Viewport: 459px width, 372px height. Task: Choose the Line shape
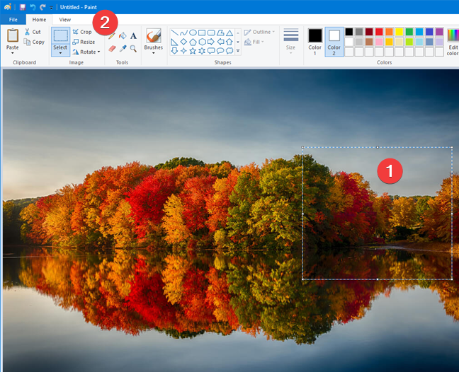174,33
